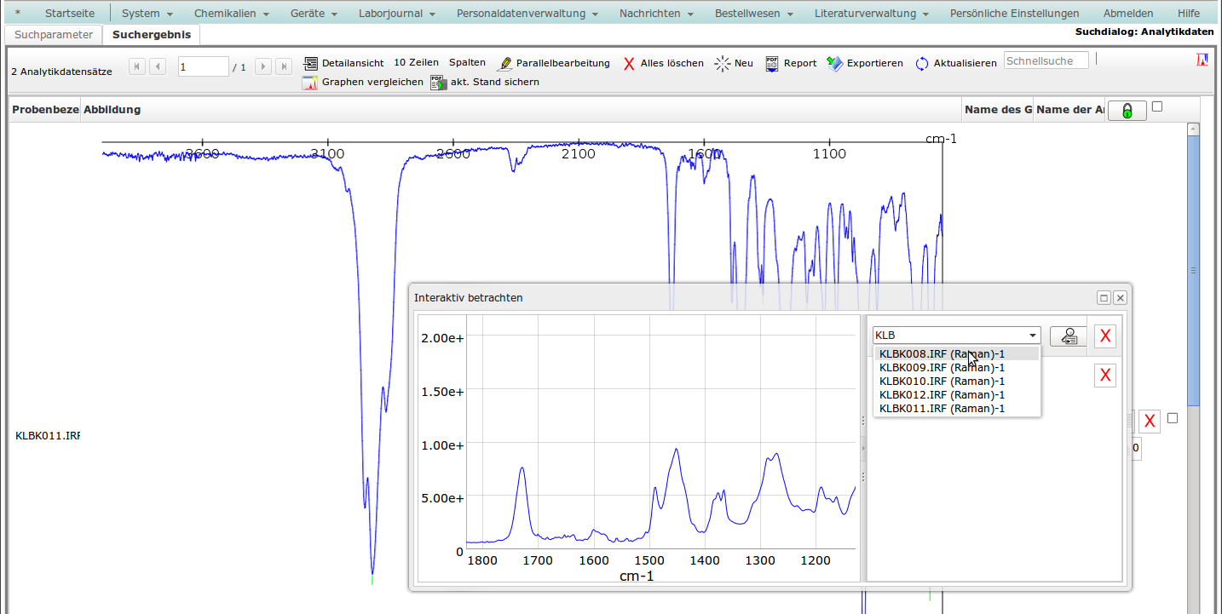
Task: Expand the Laborjournal menu
Action: tap(396, 14)
